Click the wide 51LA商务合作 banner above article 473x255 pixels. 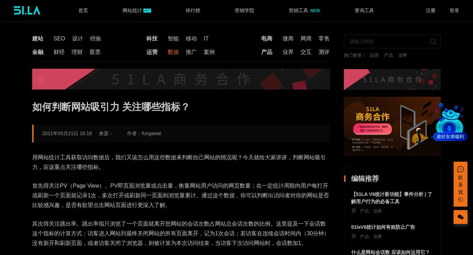click(x=181, y=79)
